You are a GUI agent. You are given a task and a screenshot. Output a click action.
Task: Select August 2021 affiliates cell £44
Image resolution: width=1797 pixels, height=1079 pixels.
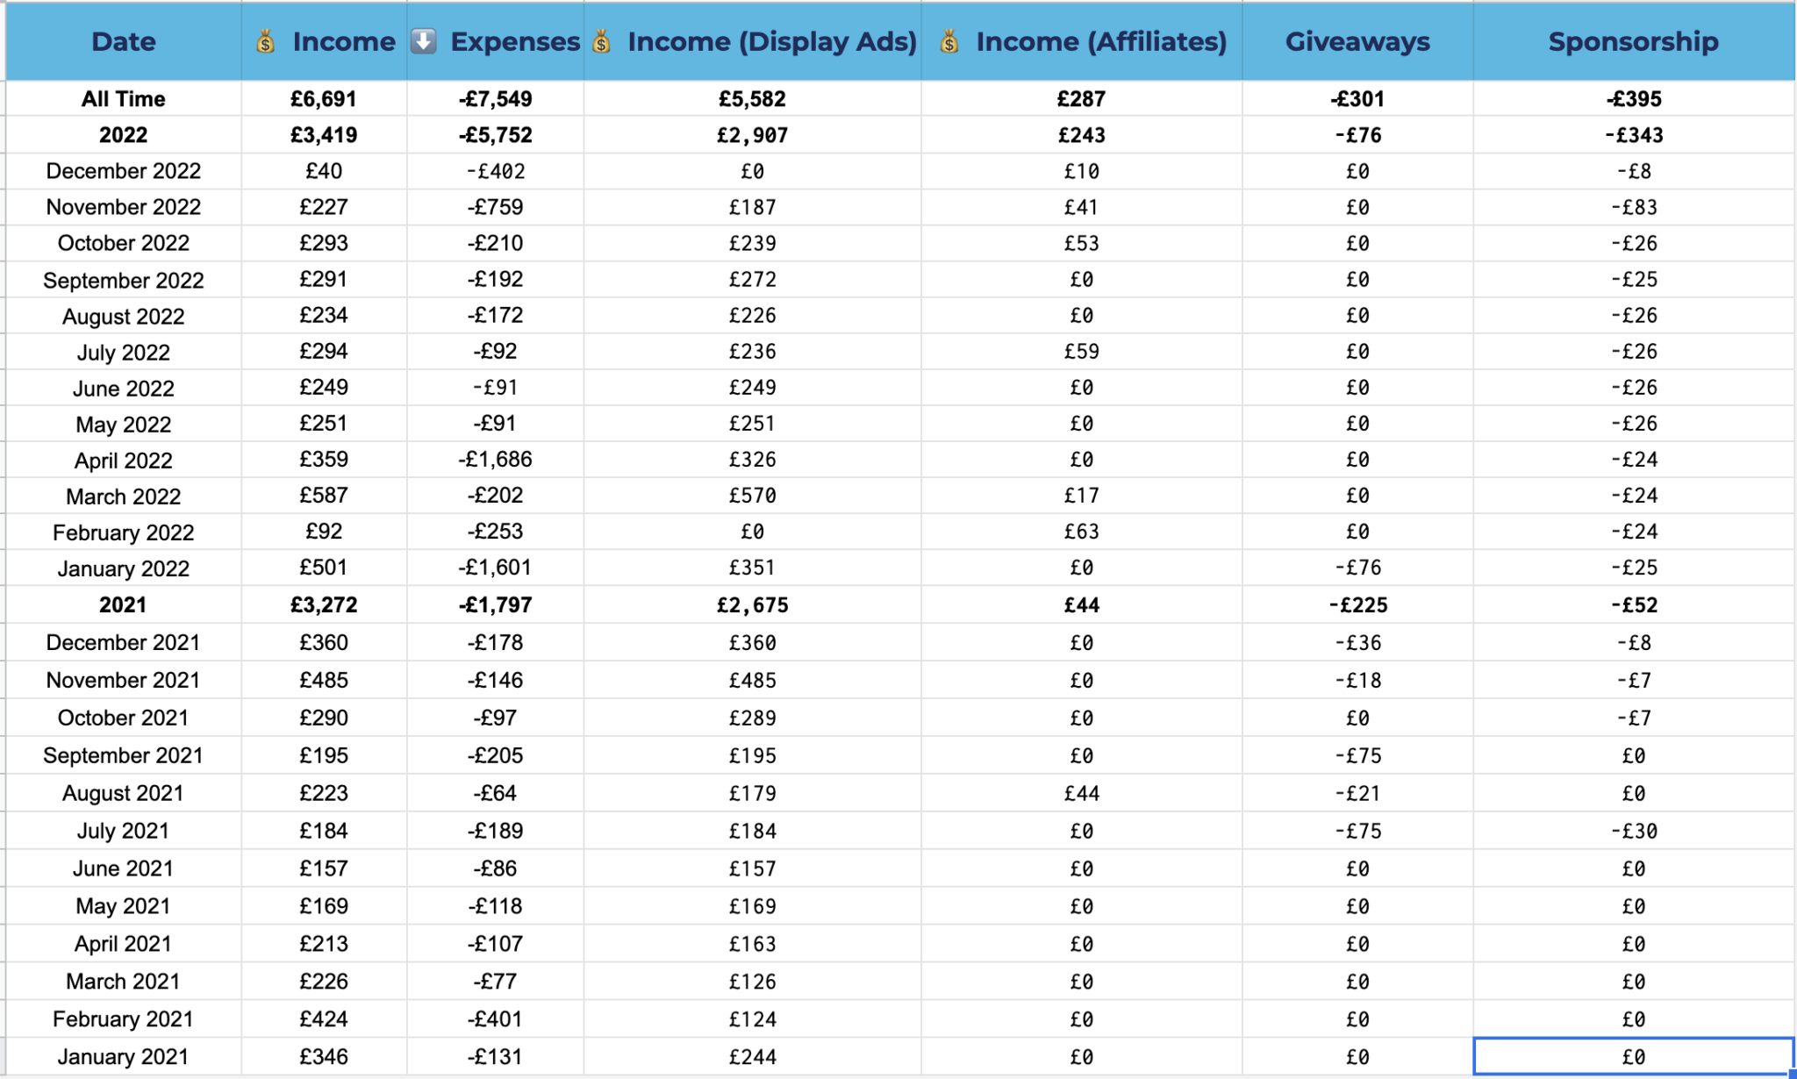(x=1081, y=793)
